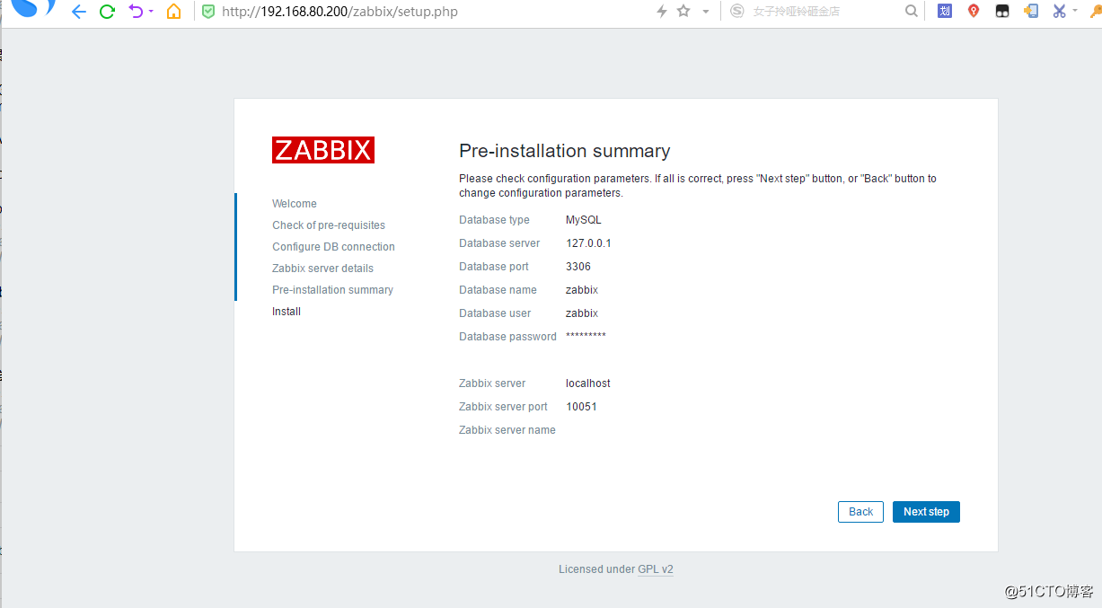Click the Next step button

[x=926, y=512]
